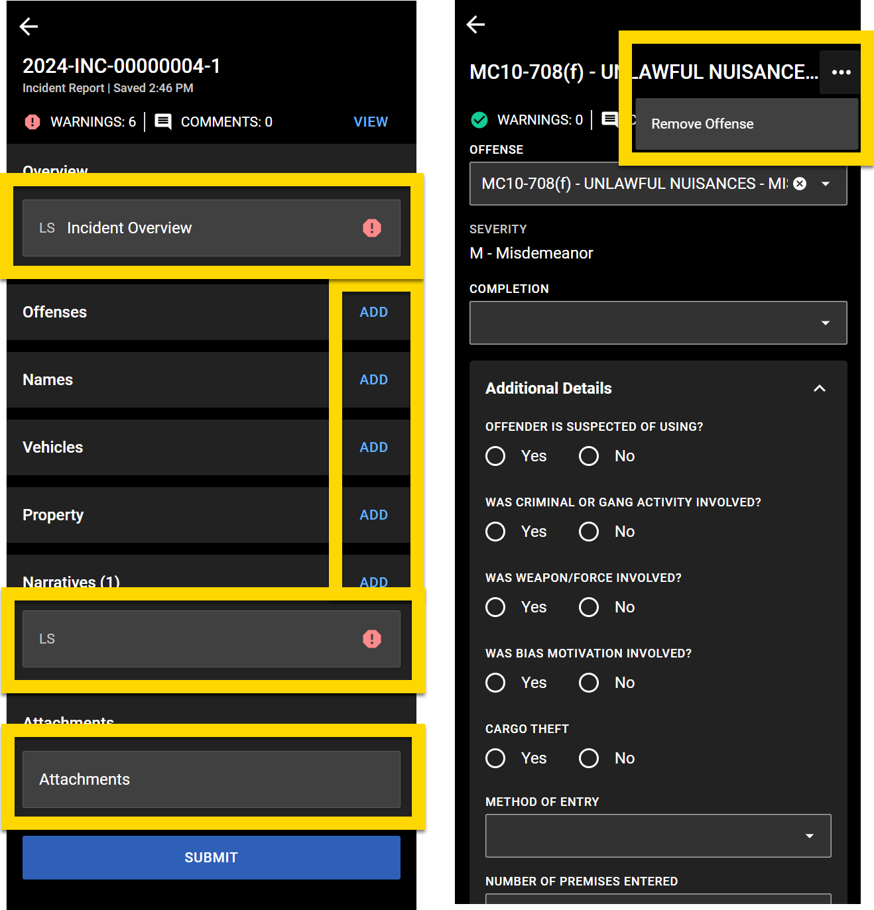Tap the green checkmark warnings icon

coord(479,120)
